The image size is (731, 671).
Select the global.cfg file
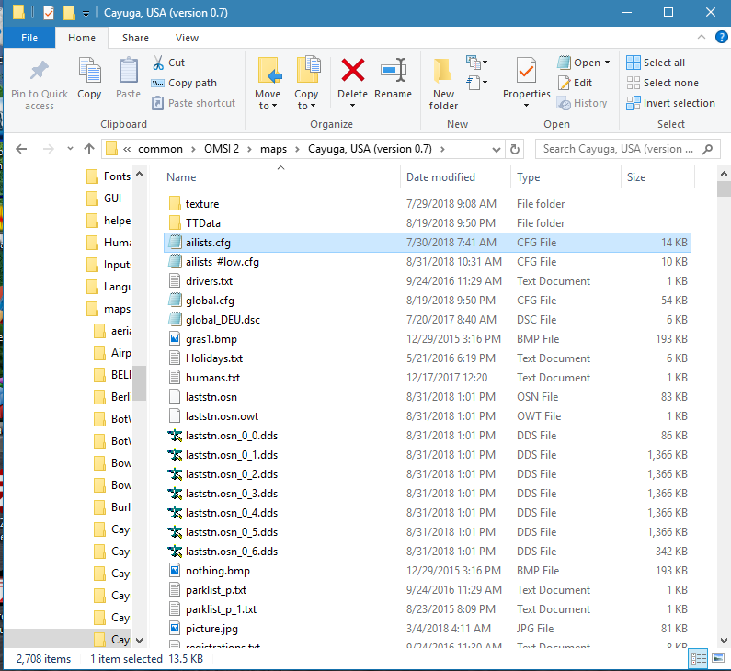tap(210, 301)
